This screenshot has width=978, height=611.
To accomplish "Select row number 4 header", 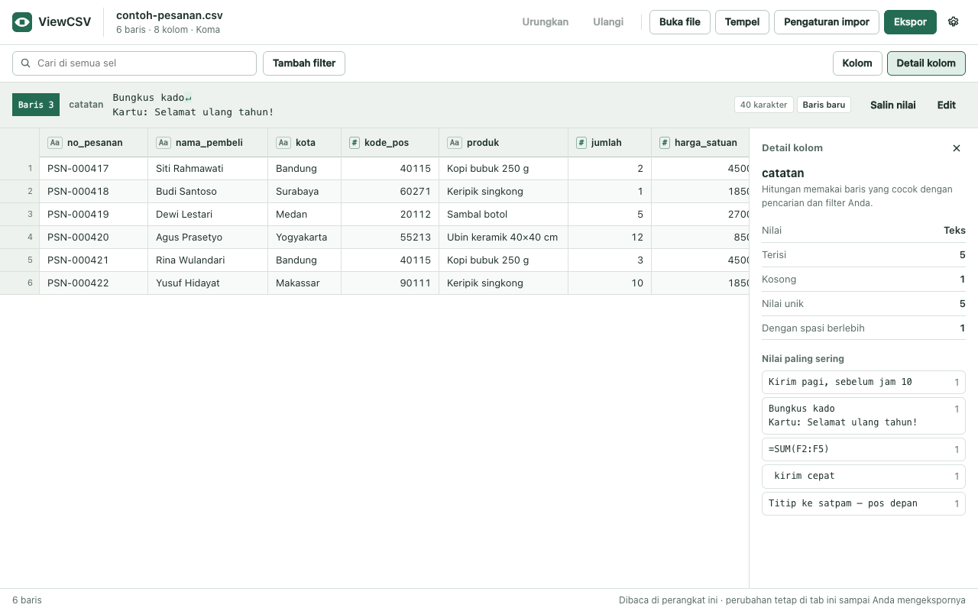I will click(20, 238).
